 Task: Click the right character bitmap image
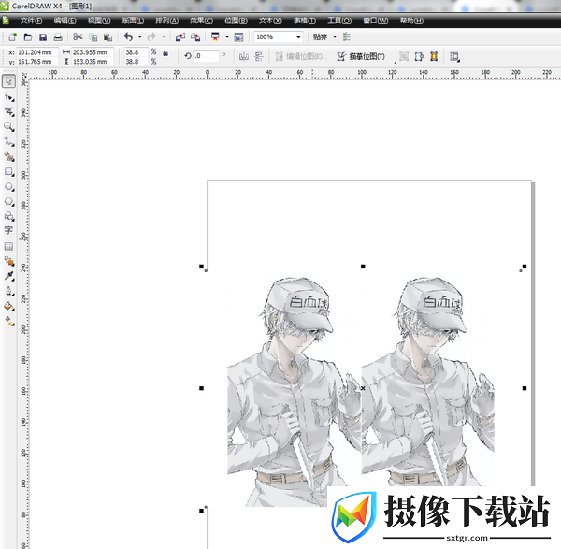point(428,382)
